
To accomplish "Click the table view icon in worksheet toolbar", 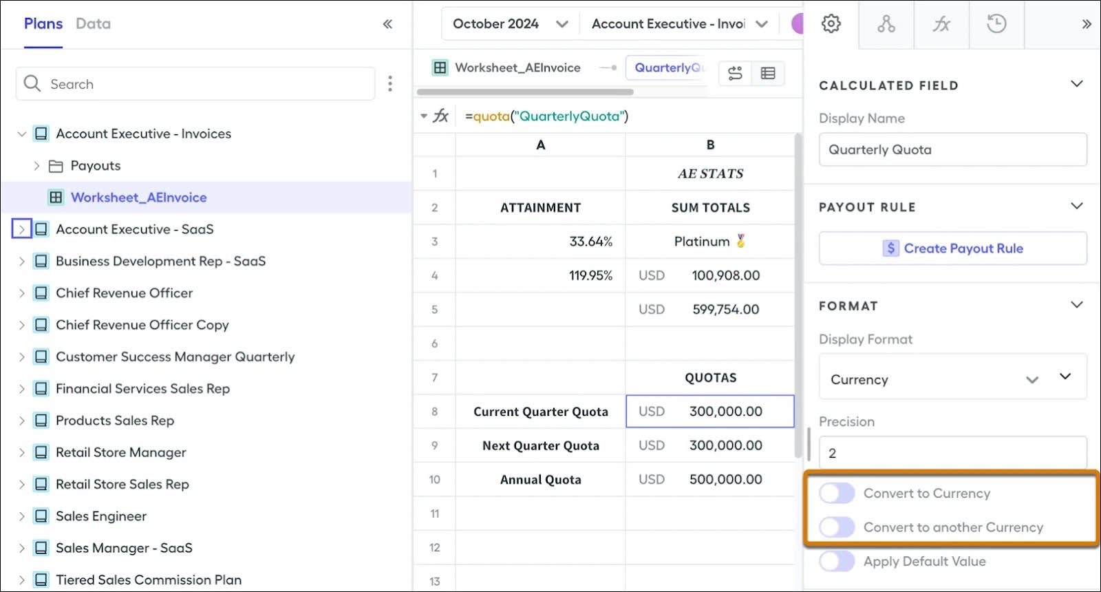I will 768,73.
